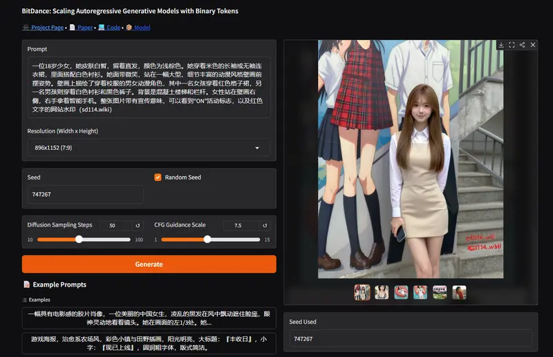This screenshot has width=553, height=357.
Task: Toggle the Random Seed checkbox
Action: tap(158, 177)
